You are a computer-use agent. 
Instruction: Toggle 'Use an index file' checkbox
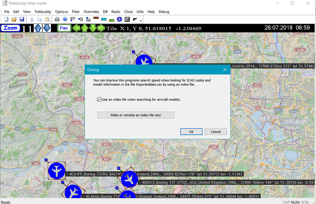pyautogui.click(x=99, y=99)
